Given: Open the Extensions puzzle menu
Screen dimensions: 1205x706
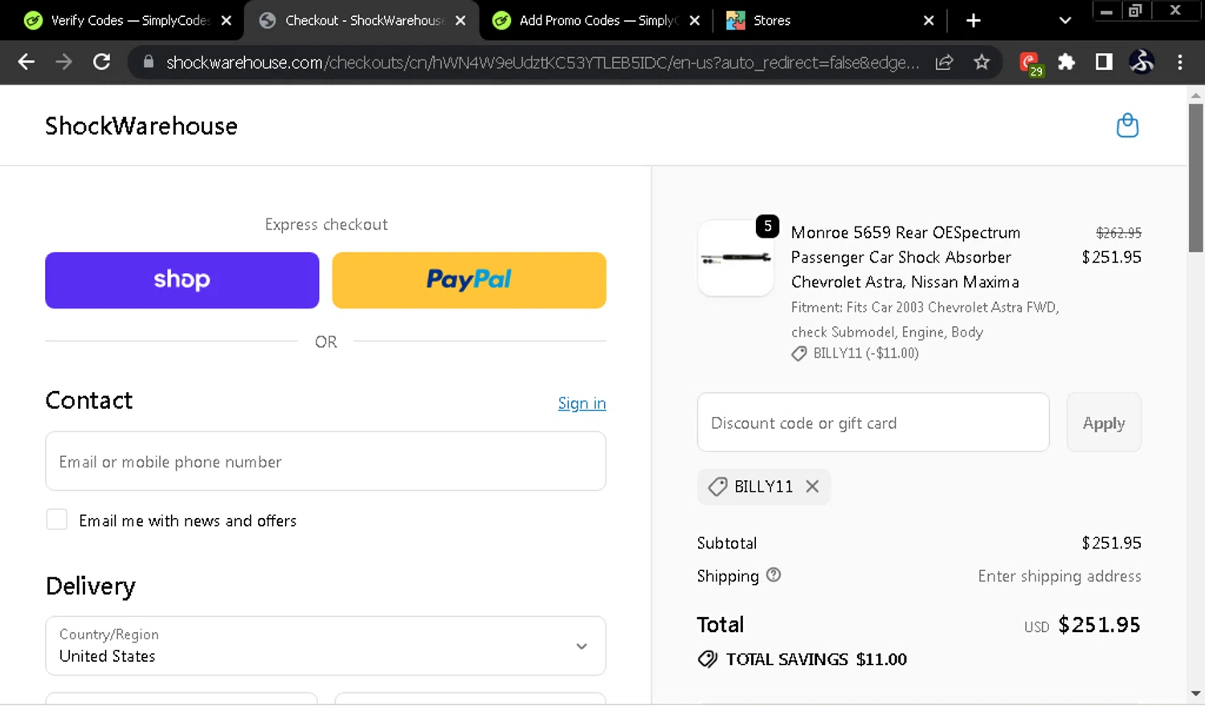Looking at the screenshot, I should 1066,62.
